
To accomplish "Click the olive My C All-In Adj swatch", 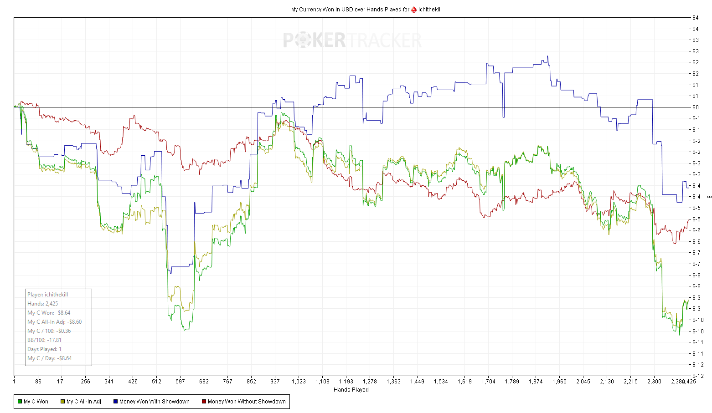I will (62, 402).
